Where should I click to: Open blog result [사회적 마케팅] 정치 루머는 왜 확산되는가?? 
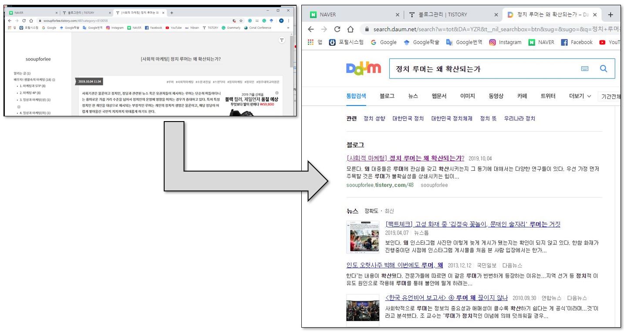pos(405,158)
